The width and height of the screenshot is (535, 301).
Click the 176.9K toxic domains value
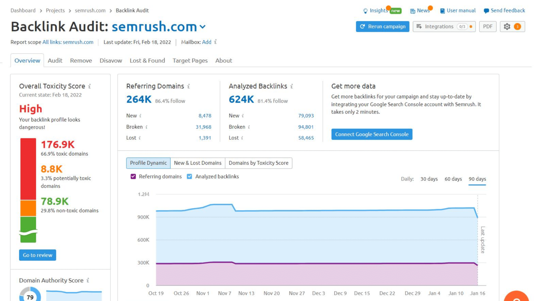58,144
